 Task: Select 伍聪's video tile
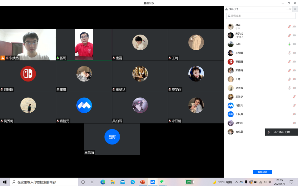(84, 45)
